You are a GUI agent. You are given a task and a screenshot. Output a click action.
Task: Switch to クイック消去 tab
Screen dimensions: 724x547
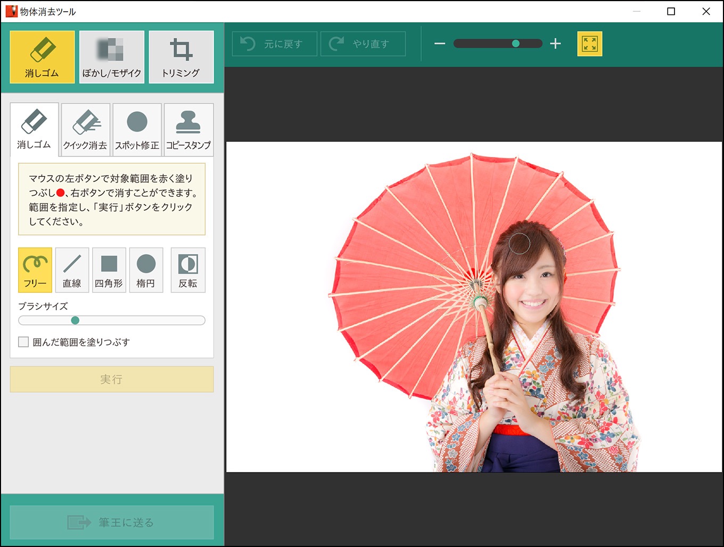(85, 129)
